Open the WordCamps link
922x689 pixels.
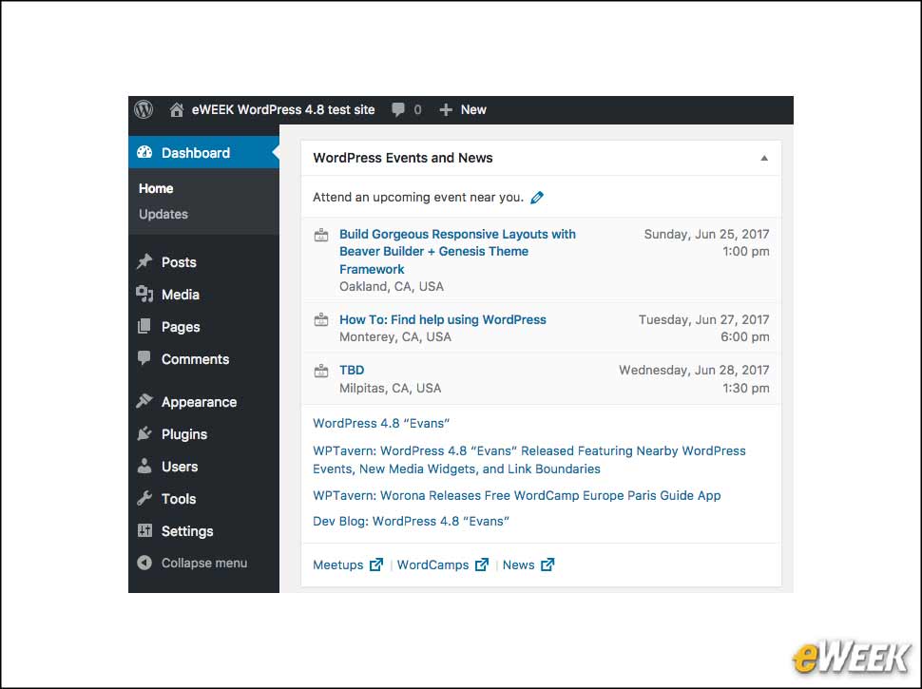coord(432,565)
